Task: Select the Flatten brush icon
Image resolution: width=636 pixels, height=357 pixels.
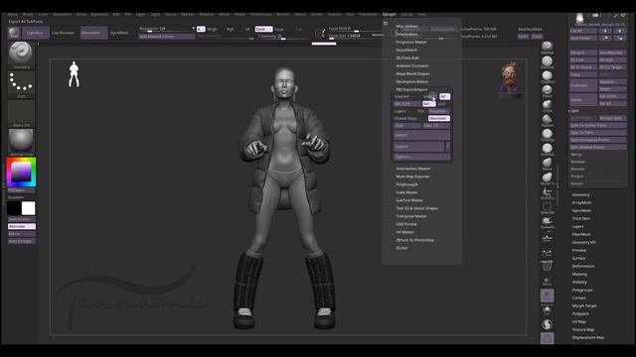Action: [547, 119]
